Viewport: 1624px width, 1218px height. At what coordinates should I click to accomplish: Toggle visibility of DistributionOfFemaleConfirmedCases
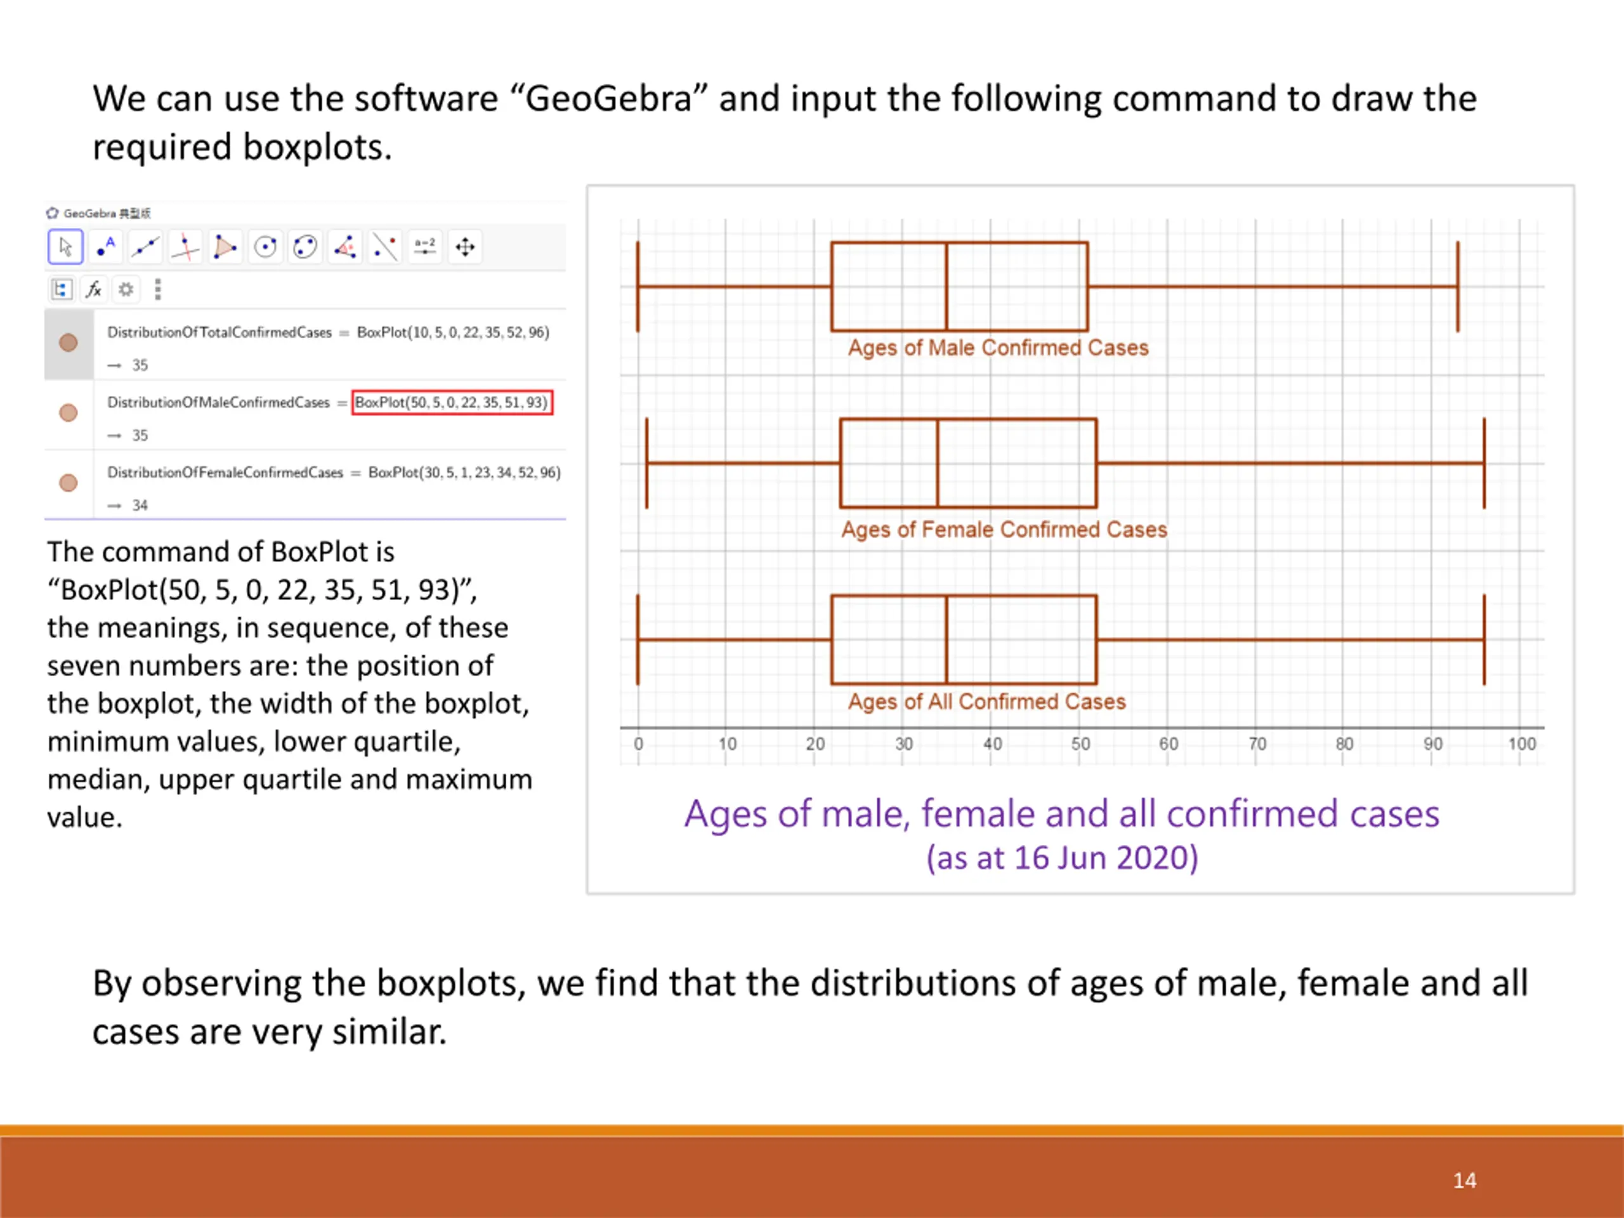[x=69, y=482]
